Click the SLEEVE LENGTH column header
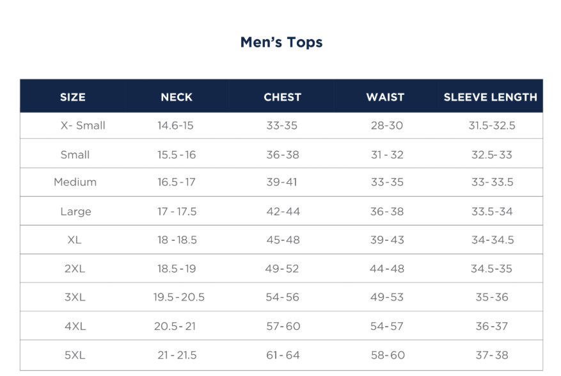561x376 pixels. [491, 97]
